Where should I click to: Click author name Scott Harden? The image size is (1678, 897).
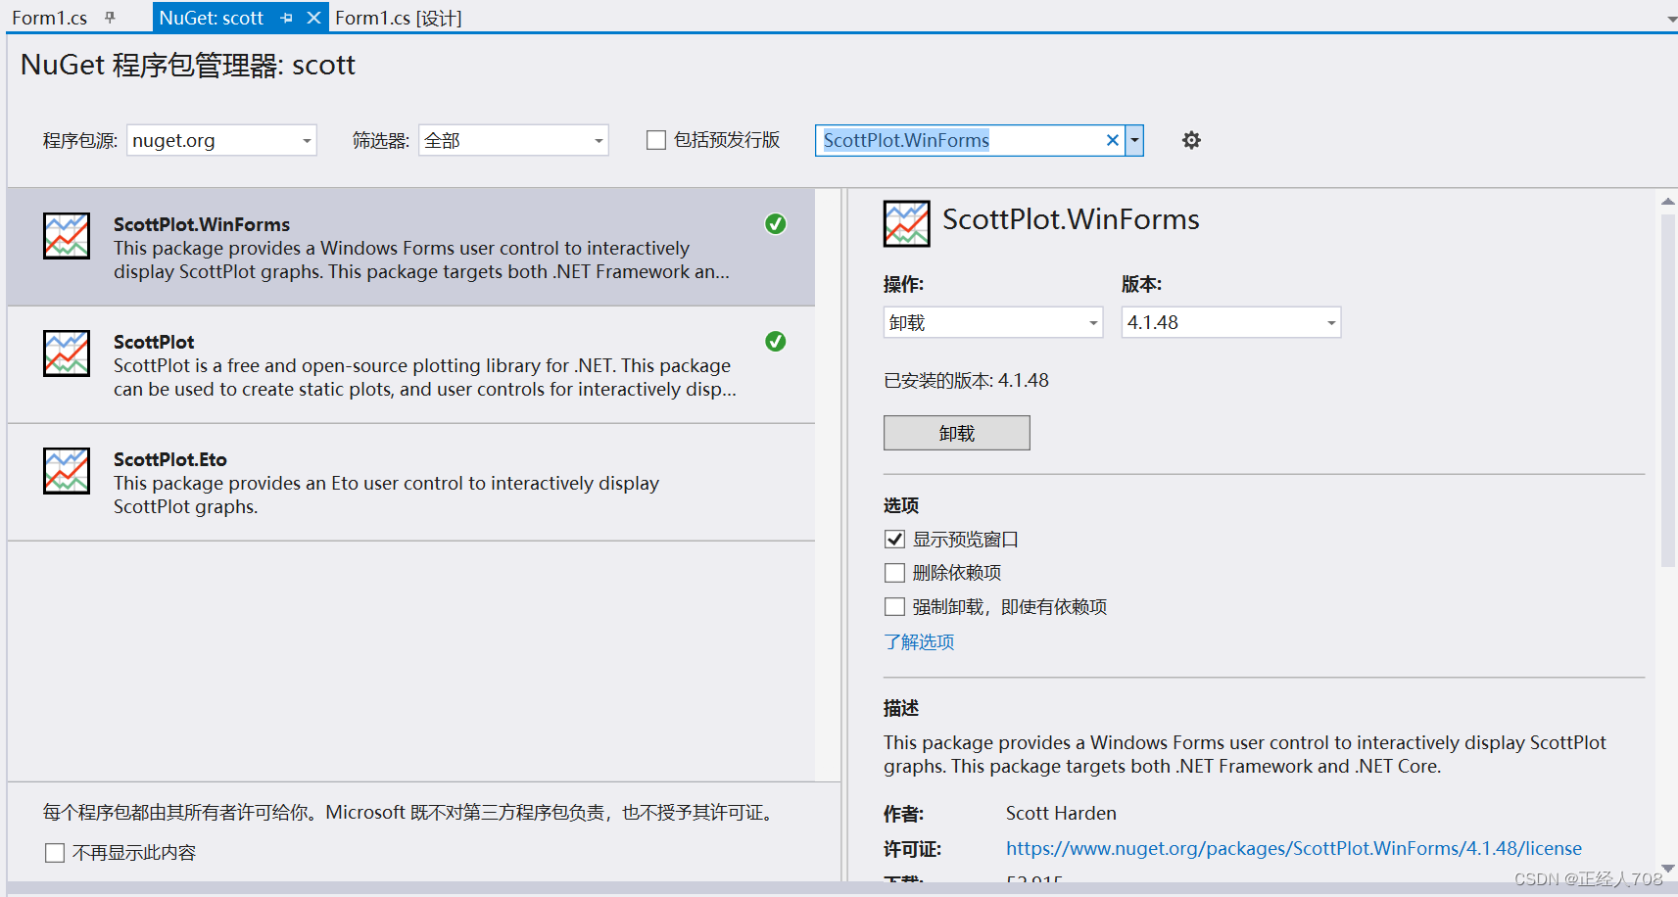coord(1061,813)
